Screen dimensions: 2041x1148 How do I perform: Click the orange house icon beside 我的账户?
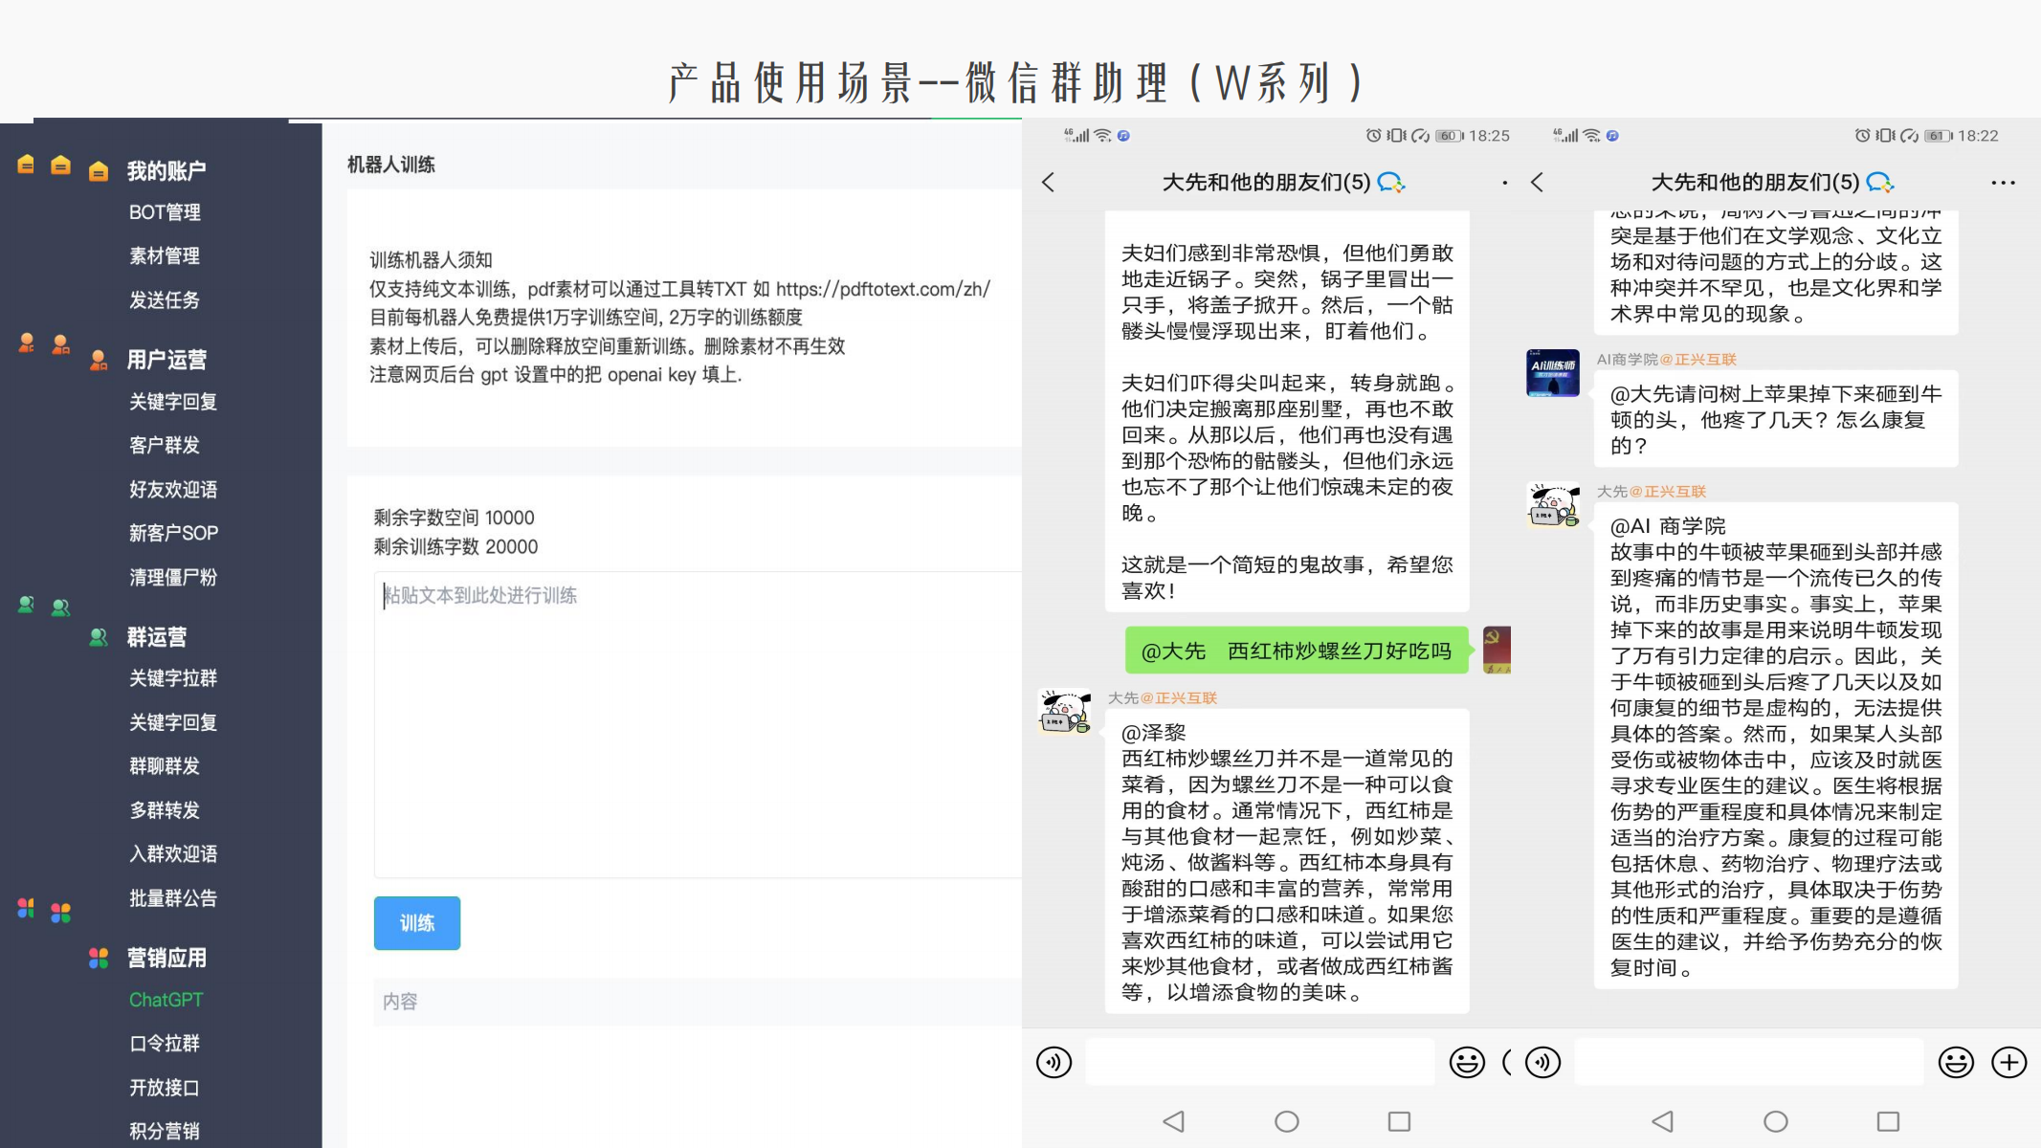coord(99,171)
